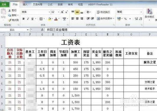This screenshot has width=157, height=111.
Task: Click the formula bar containing 科目三奖金增提
Action: coord(101,30)
